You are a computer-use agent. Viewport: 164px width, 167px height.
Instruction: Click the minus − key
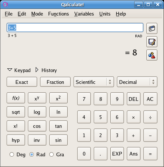point(150,135)
